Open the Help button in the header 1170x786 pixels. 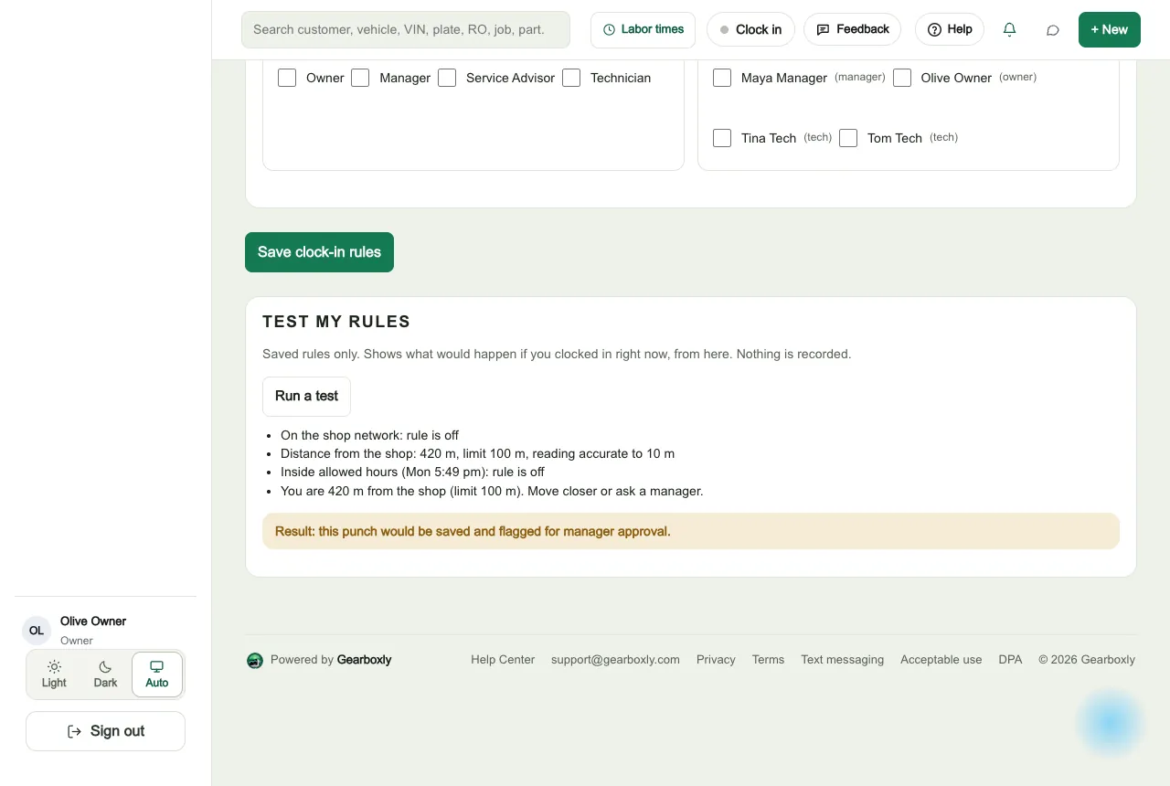(x=950, y=29)
